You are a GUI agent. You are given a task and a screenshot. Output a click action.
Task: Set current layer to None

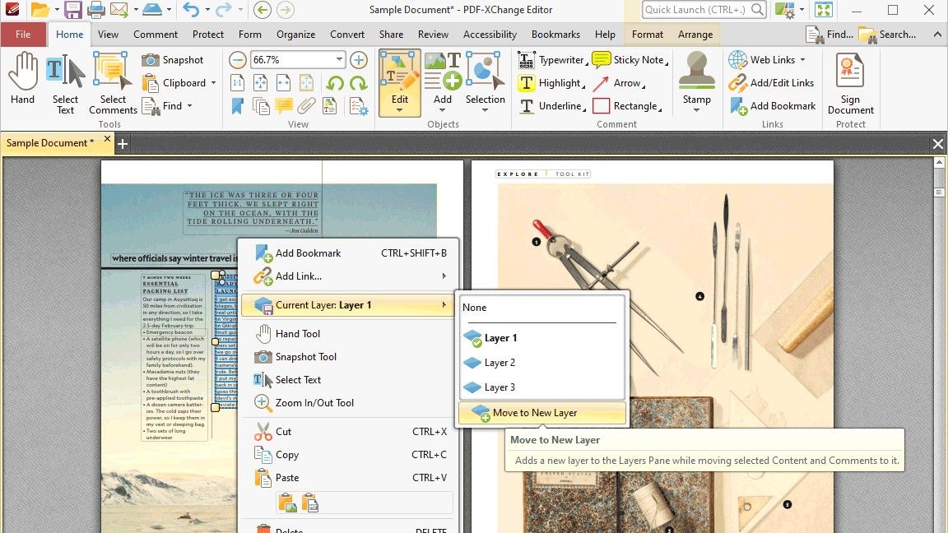point(474,307)
